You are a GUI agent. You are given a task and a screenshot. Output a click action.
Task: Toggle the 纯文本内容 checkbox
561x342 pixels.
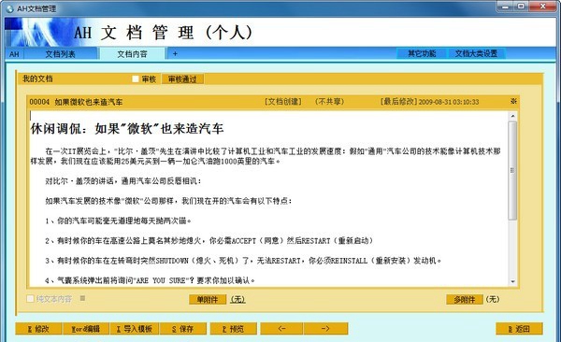[31, 298]
